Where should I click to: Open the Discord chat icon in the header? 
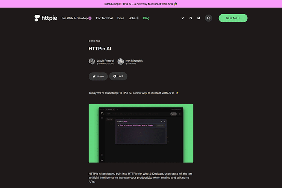[x=199, y=18]
